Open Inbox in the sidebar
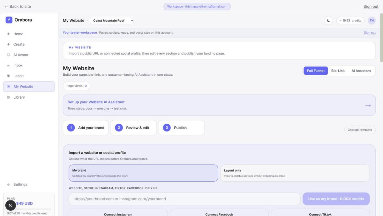Image resolution: width=383 pixels, height=216 pixels. point(29,65)
